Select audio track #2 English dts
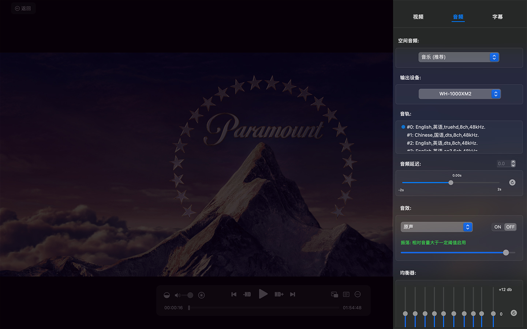The image size is (527, 329). coord(442,143)
